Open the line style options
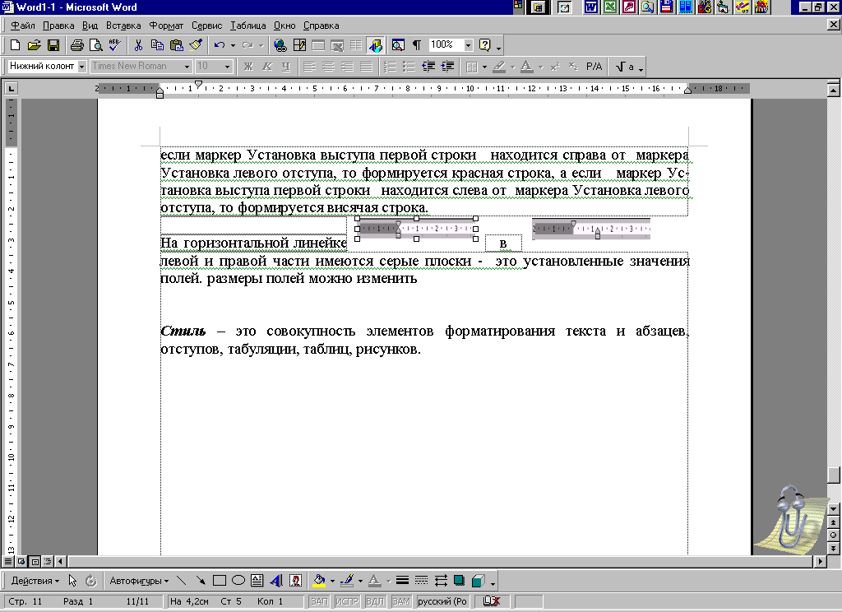The image size is (842, 612). pyautogui.click(x=402, y=580)
